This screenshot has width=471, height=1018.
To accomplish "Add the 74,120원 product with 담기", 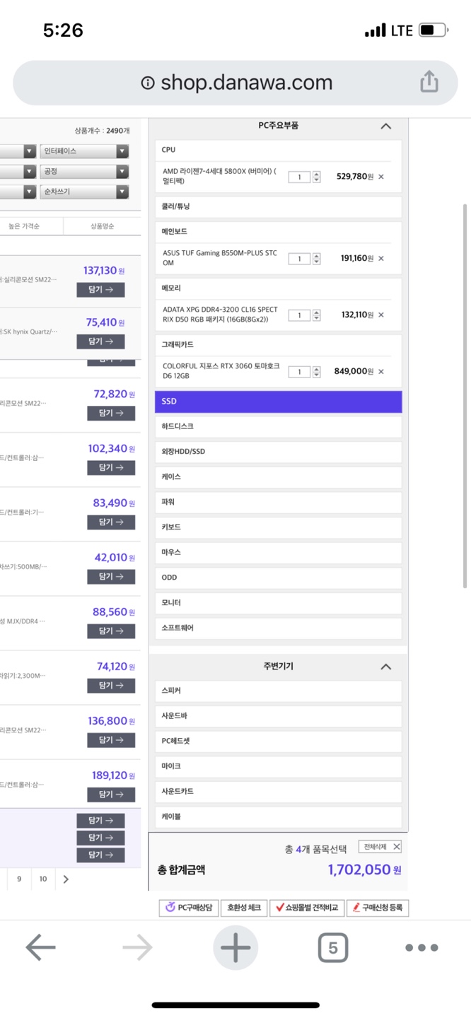I will pyautogui.click(x=111, y=685).
